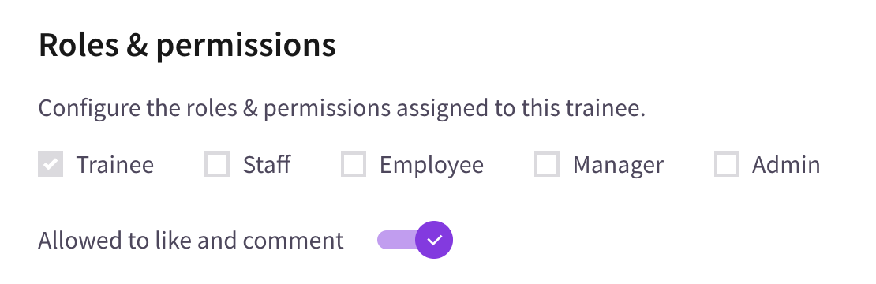
Task: Click the "Roles & permissions" heading
Action: [x=187, y=46]
